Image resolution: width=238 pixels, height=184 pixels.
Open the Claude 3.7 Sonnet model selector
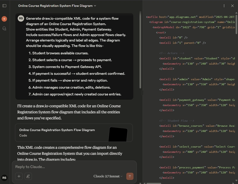click(108, 176)
